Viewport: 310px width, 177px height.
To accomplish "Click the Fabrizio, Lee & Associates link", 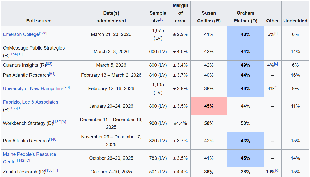I will coord(30,102).
